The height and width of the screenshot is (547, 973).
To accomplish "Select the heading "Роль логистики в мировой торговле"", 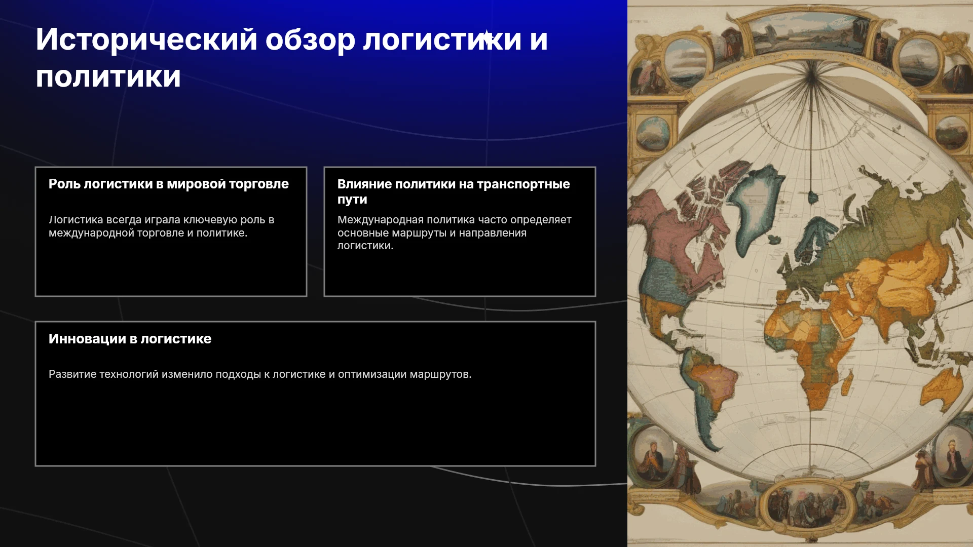I will tap(168, 184).
